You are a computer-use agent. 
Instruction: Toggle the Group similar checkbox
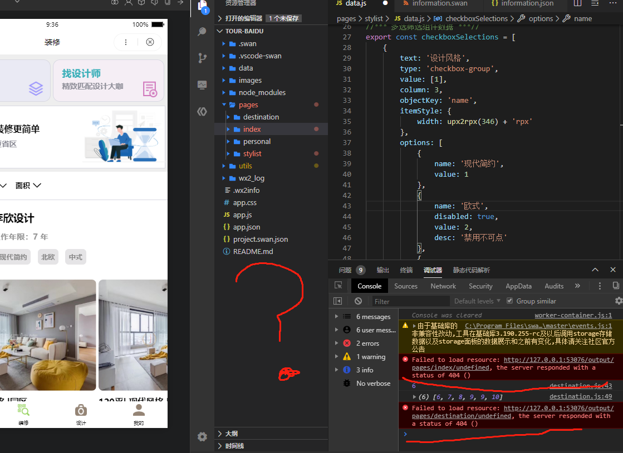tap(510, 301)
